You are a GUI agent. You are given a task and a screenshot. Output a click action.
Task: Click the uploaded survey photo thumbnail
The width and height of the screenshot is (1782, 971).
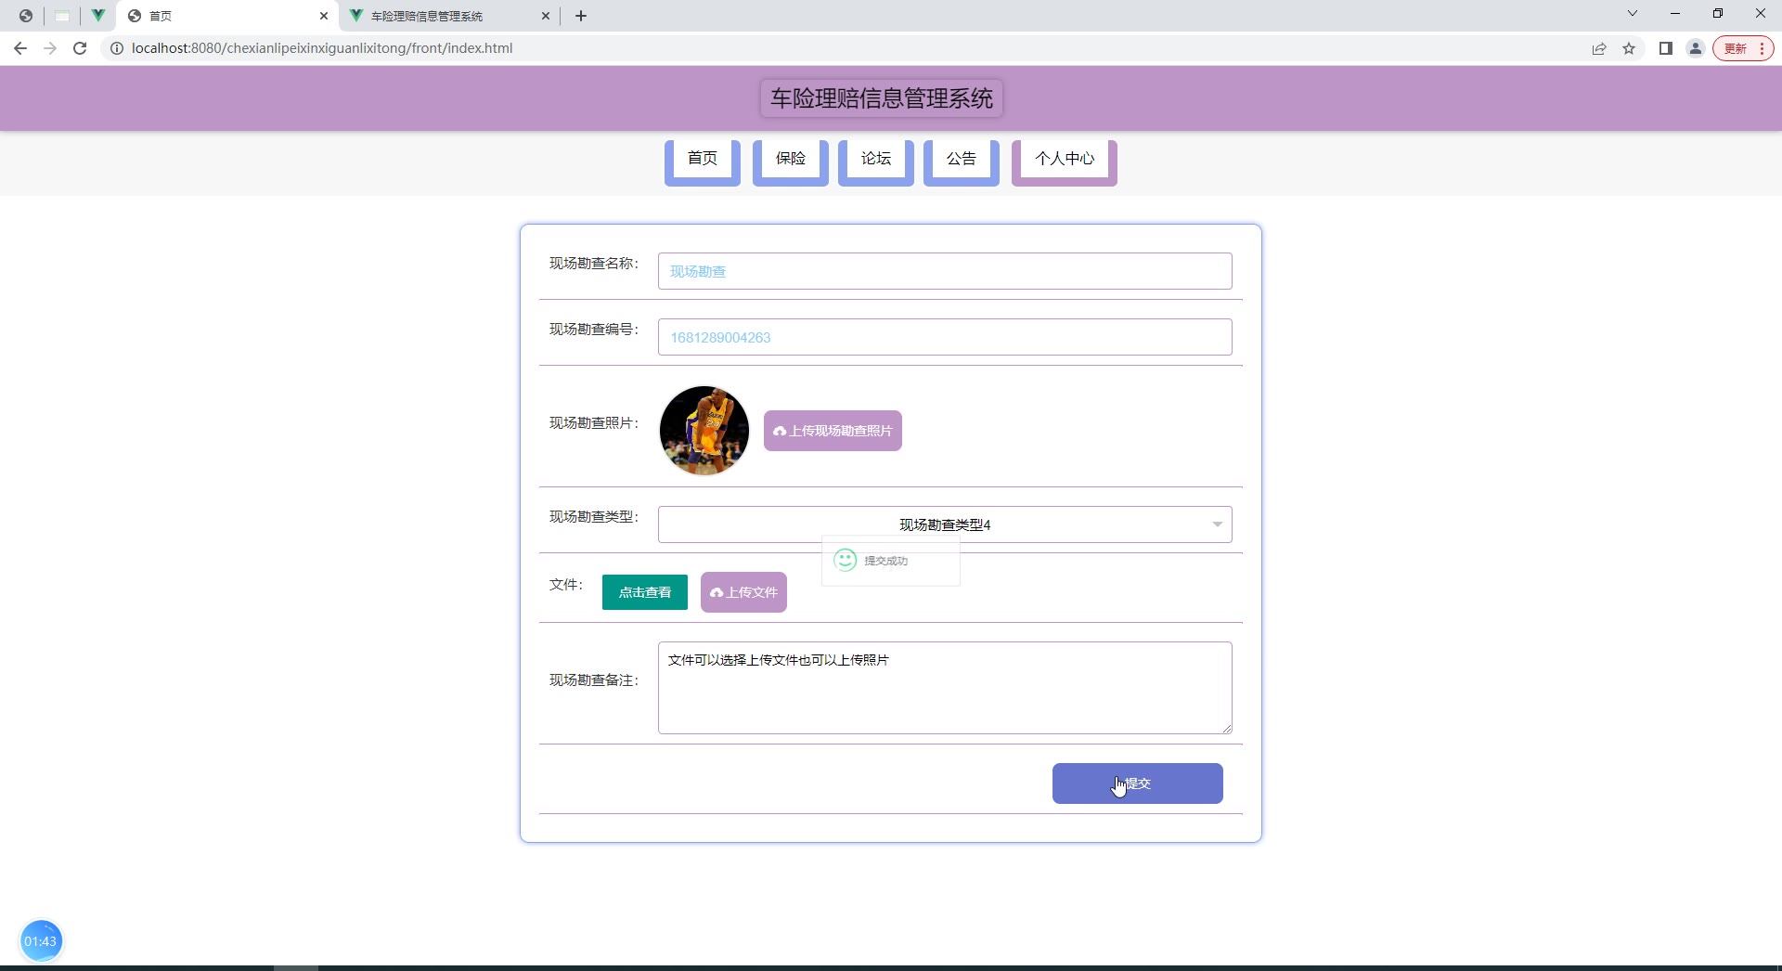[704, 431]
